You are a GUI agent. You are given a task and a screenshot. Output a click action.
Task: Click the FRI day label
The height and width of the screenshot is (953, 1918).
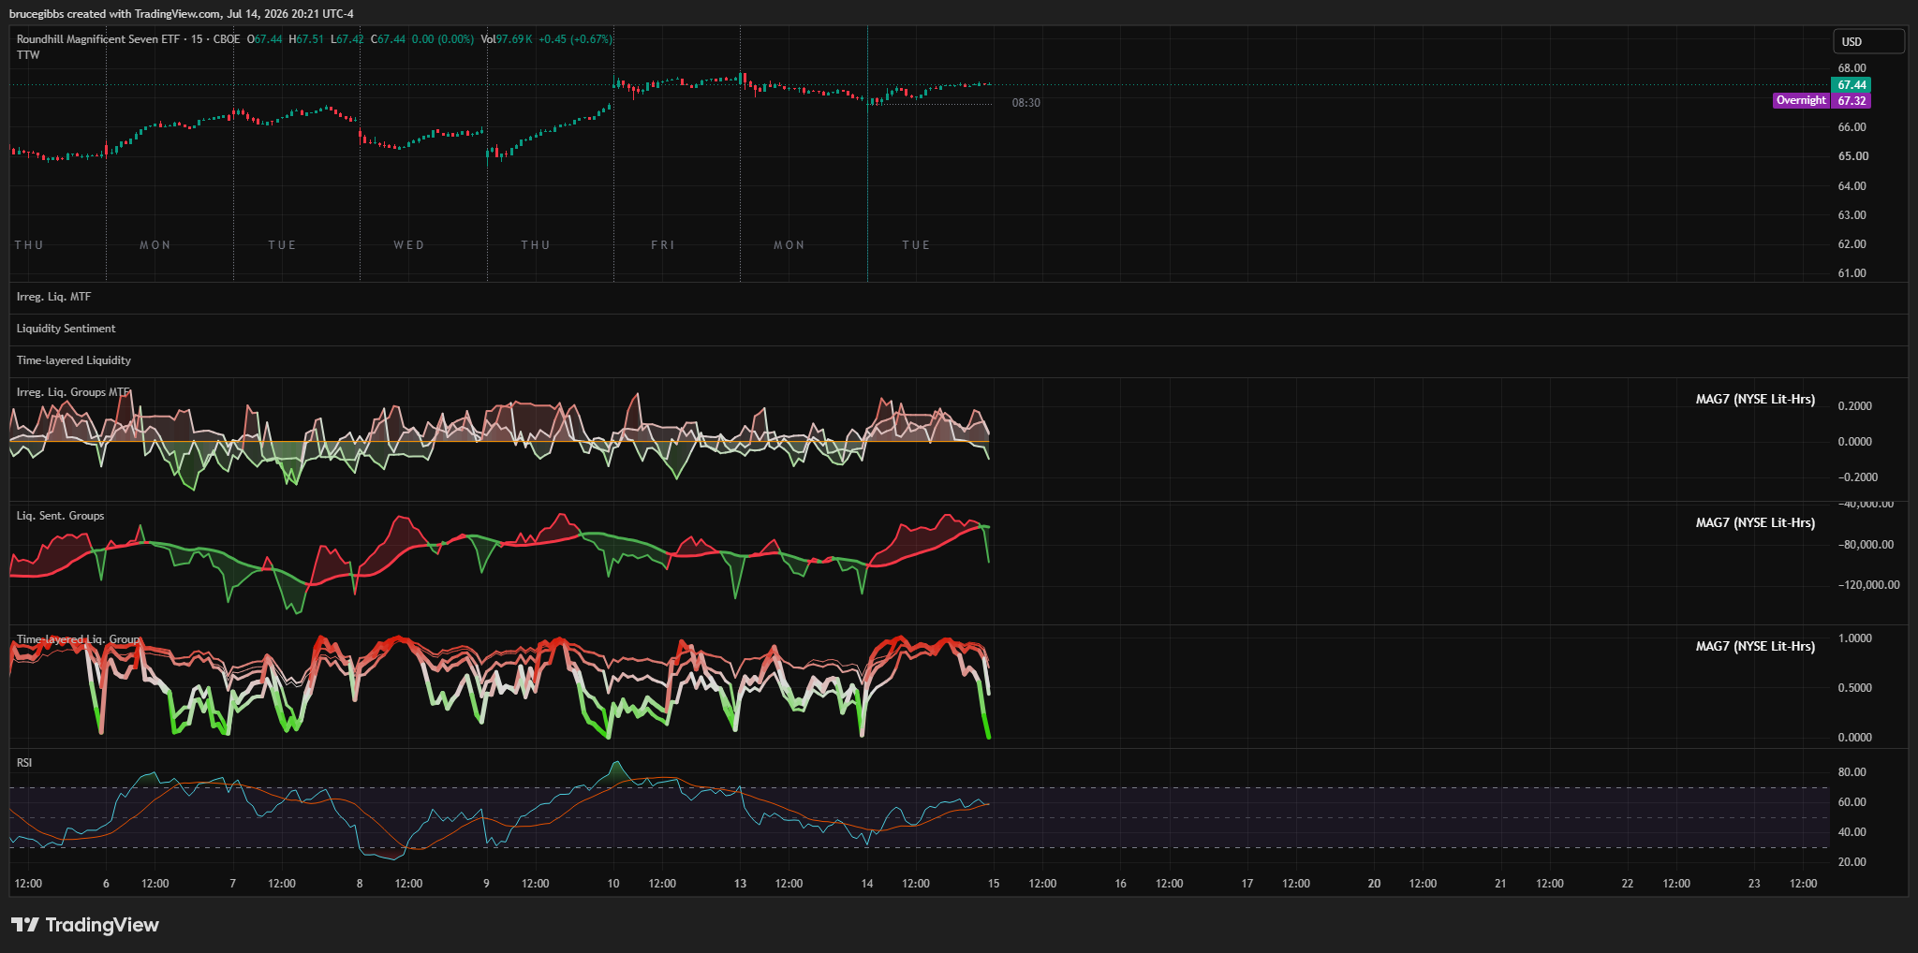tap(663, 245)
